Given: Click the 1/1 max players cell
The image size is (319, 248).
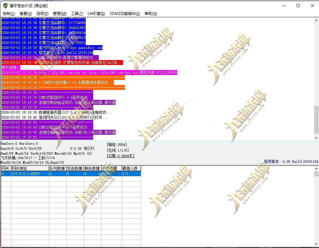Looking at the screenshot, I should [x=131, y=174].
